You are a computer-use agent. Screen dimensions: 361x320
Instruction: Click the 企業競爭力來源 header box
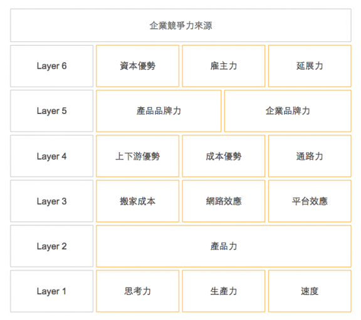[x=180, y=25]
